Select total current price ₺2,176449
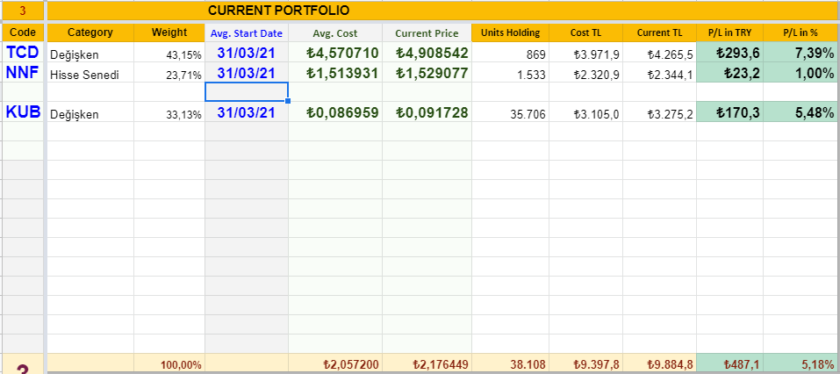 [x=427, y=363]
